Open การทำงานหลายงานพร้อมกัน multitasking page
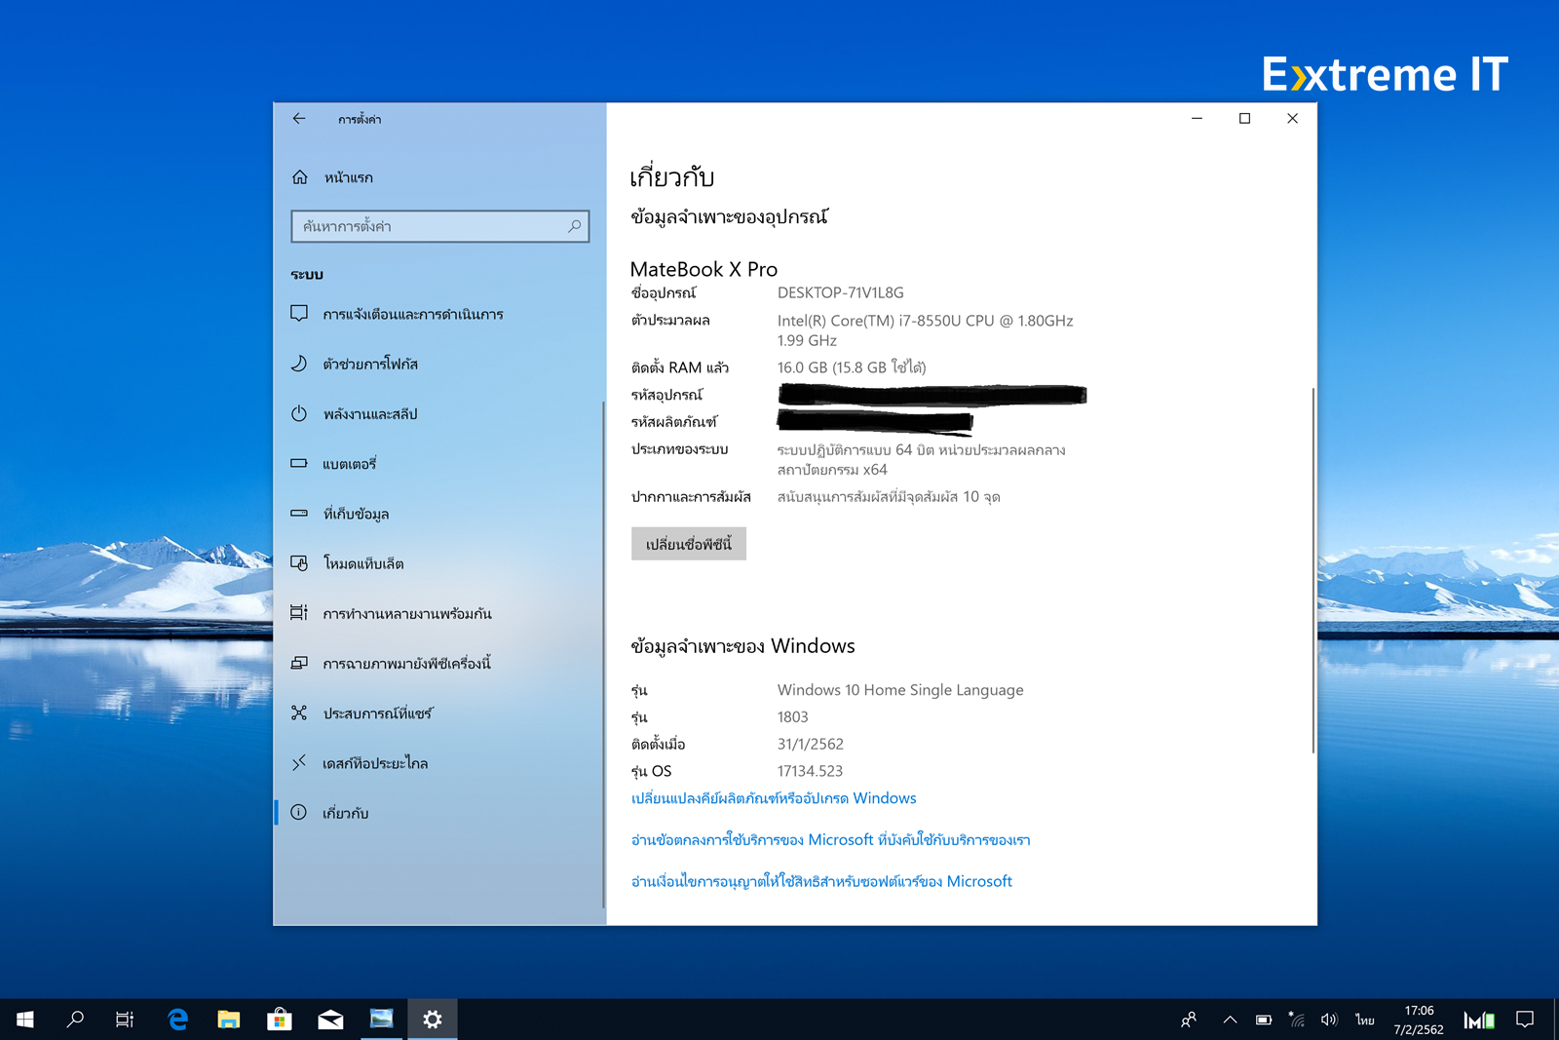The width and height of the screenshot is (1559, 1040). pos(406,614)
